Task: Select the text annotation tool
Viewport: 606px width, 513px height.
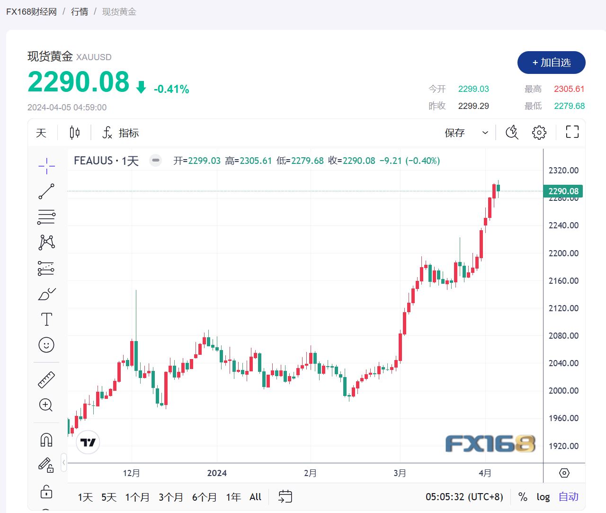Action: pyautogui.click(x=46, y=319)
